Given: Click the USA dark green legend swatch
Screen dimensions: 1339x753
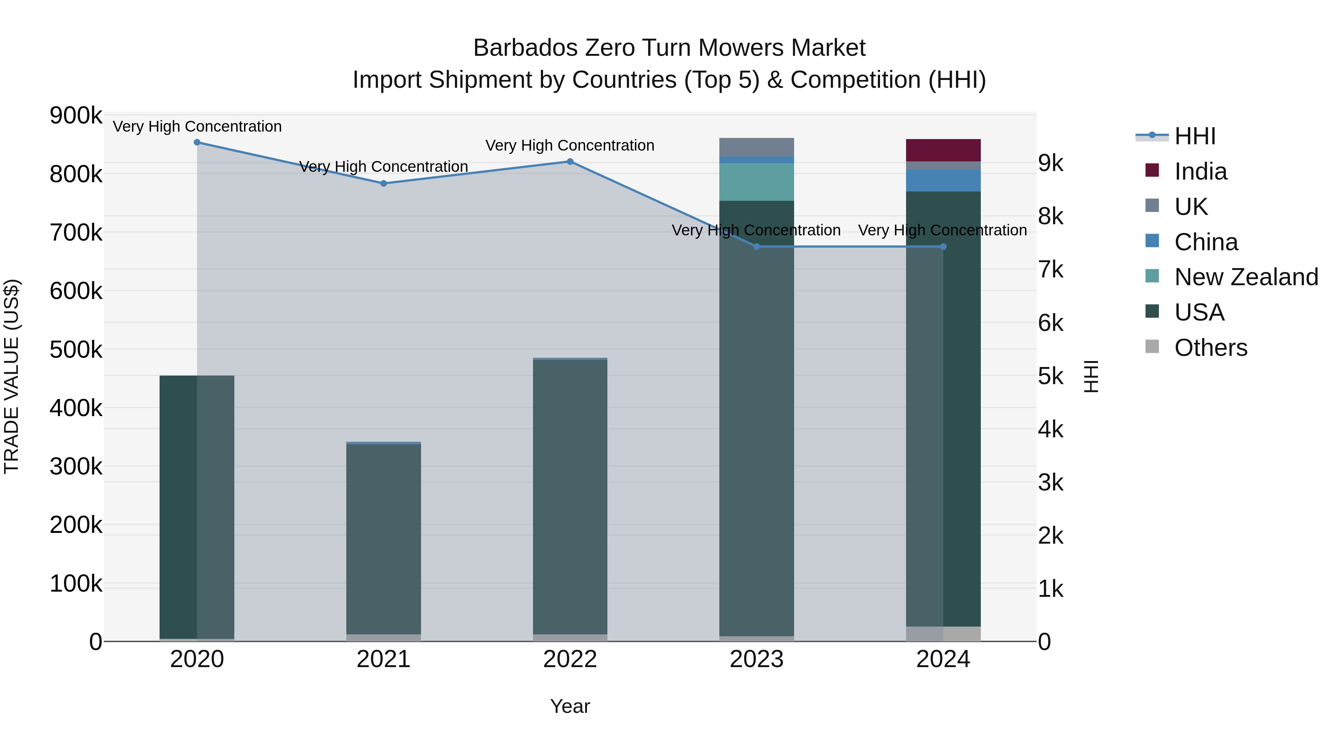Looking at the screenshot, I should (x=1152, y=311).
